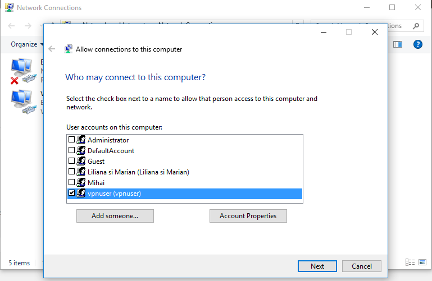Minimize the Allow connections dialog

(x=324, y=32)
